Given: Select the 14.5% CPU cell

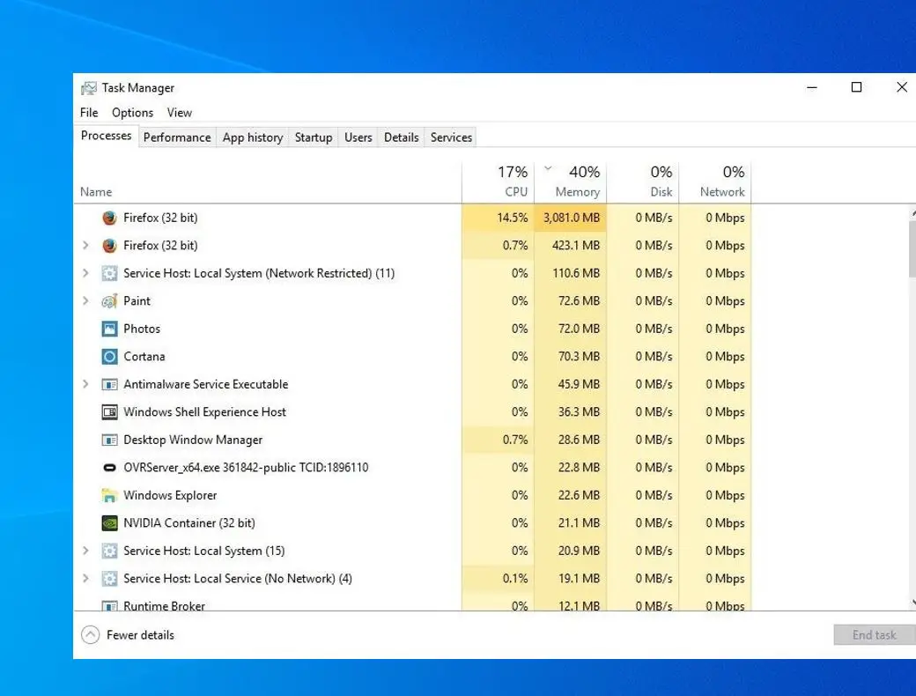Looking at the screenshot, I should tap(498, 218).
